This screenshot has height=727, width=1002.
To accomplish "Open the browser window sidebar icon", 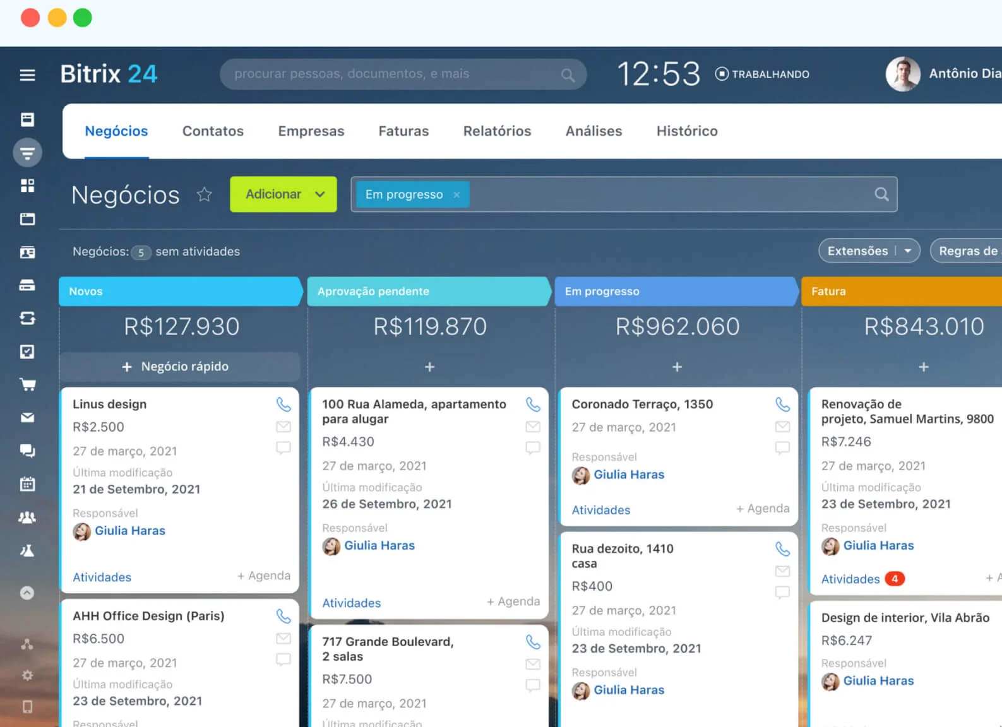I will pyautogui.click(x=27, y=219).
